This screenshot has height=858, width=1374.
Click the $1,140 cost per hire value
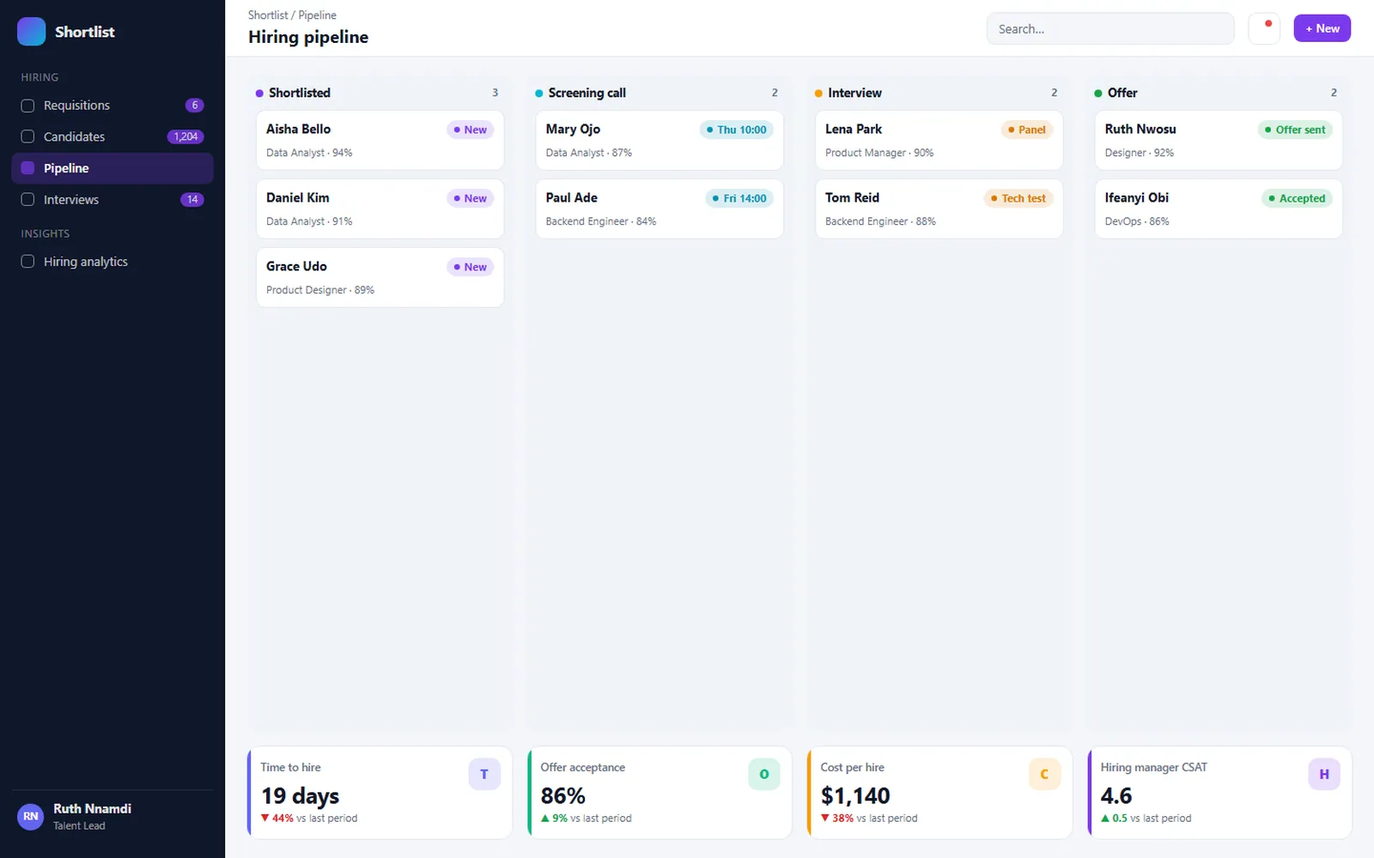point(855,796)
